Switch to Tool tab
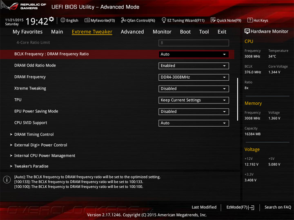 coord(204,32)
